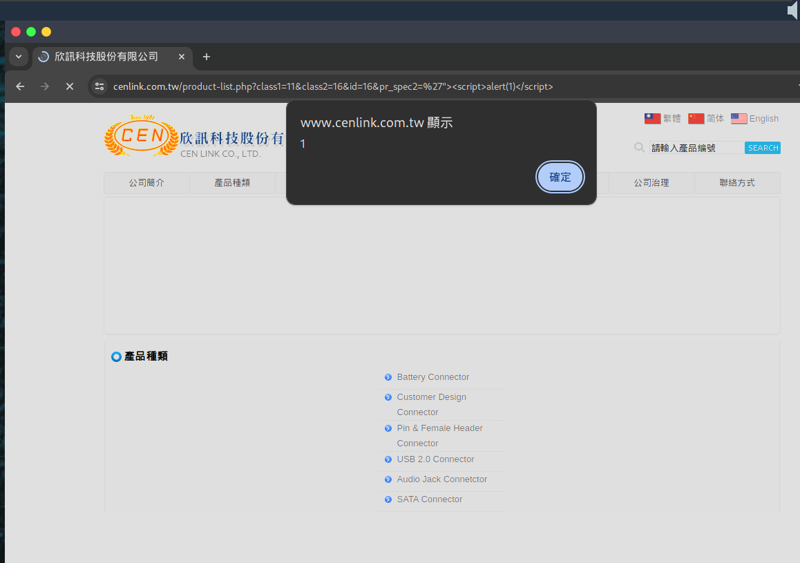The image size is (800, 563).
Task: Click the blue bullet beside Customer Design Connector
Action: (388, 397)
